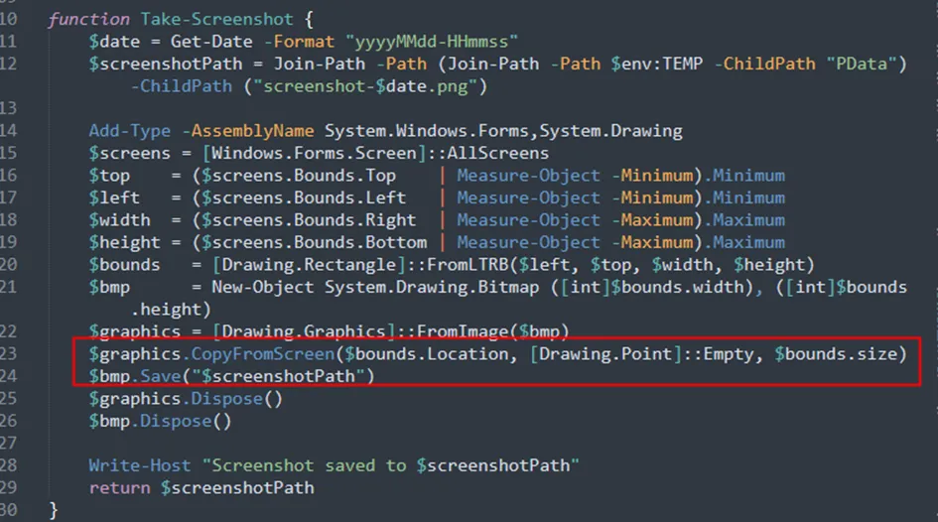
Task: Click the $top variable assignment
Action: tap(109, 176)
